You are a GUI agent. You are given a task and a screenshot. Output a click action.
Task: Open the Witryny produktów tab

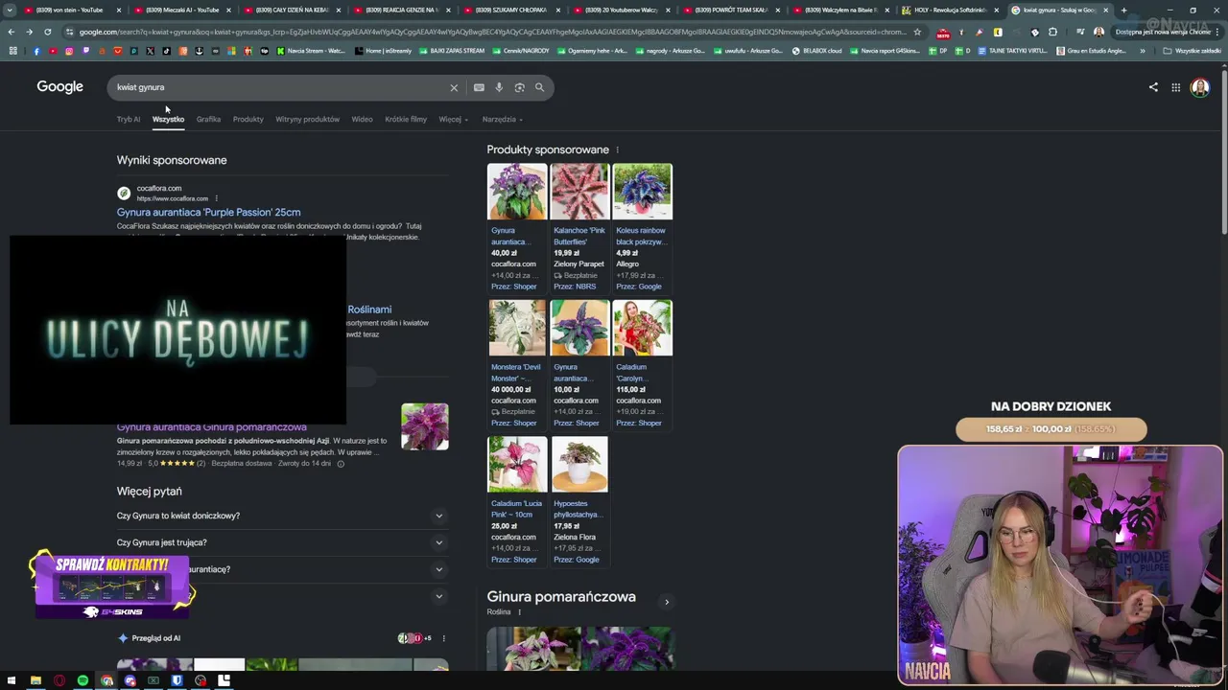[307, 120]
